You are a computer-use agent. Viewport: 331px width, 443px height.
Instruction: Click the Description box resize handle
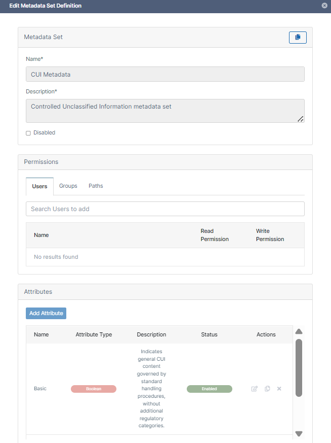[x=300, y=119]
